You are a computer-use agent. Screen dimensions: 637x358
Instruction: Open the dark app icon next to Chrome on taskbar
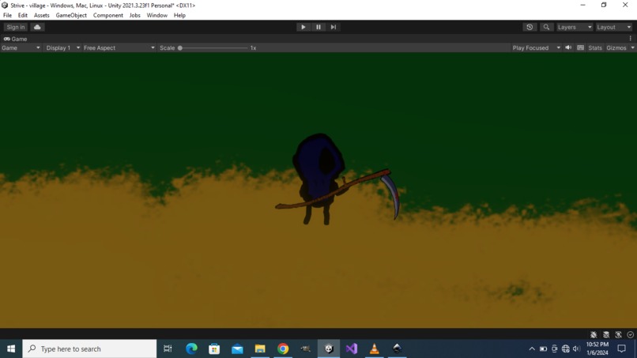[x=306, y=349]
